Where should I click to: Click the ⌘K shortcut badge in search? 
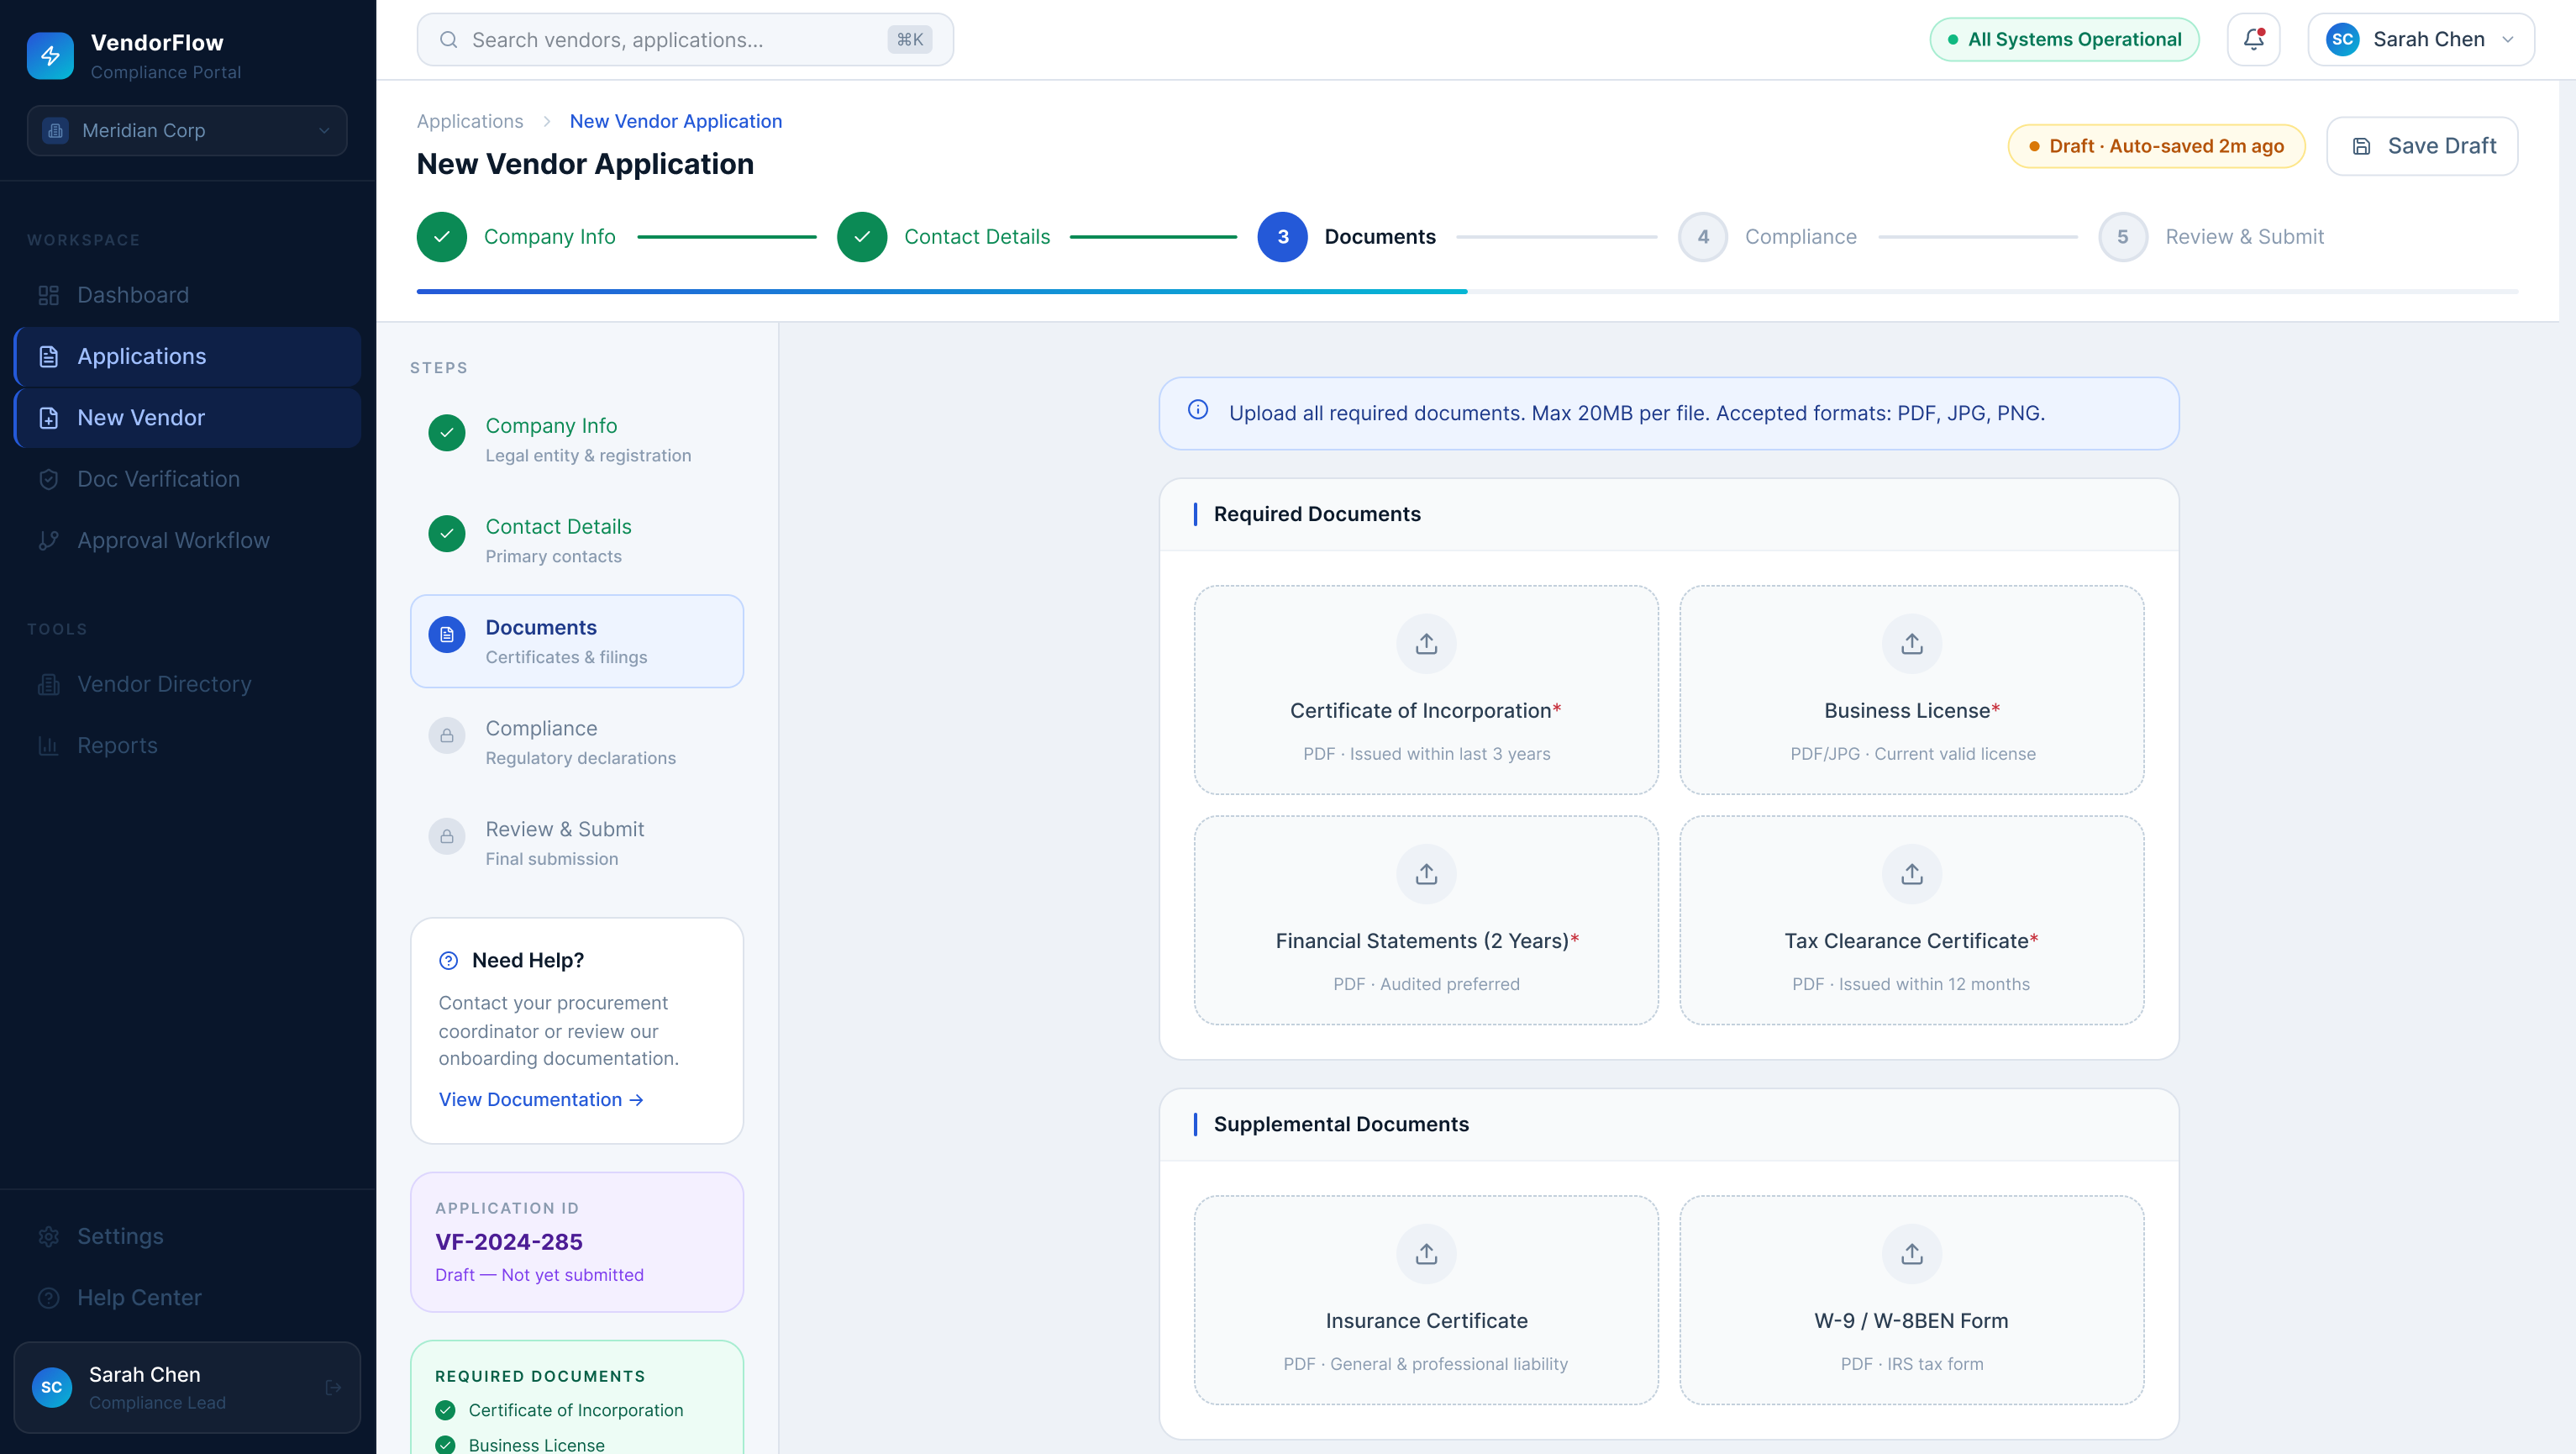click(x=909, y=40)
